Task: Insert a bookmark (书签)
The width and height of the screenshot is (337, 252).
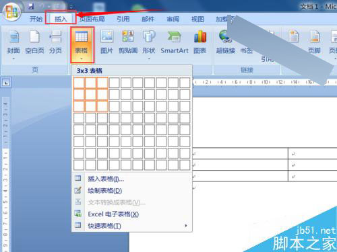Action: point(247,50)
